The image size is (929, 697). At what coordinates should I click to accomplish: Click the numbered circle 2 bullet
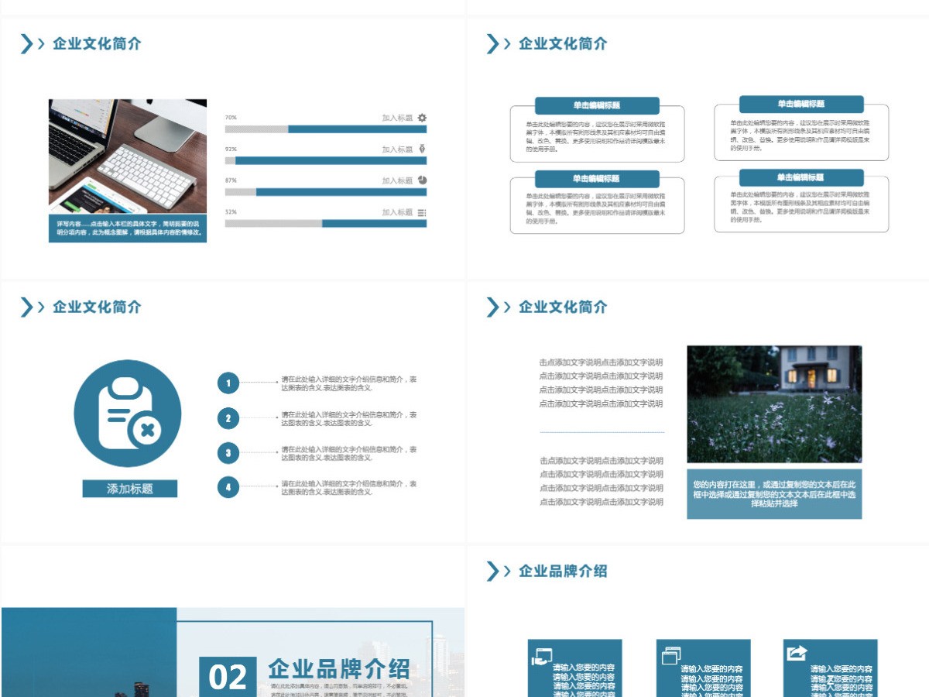tap(228, 418)
